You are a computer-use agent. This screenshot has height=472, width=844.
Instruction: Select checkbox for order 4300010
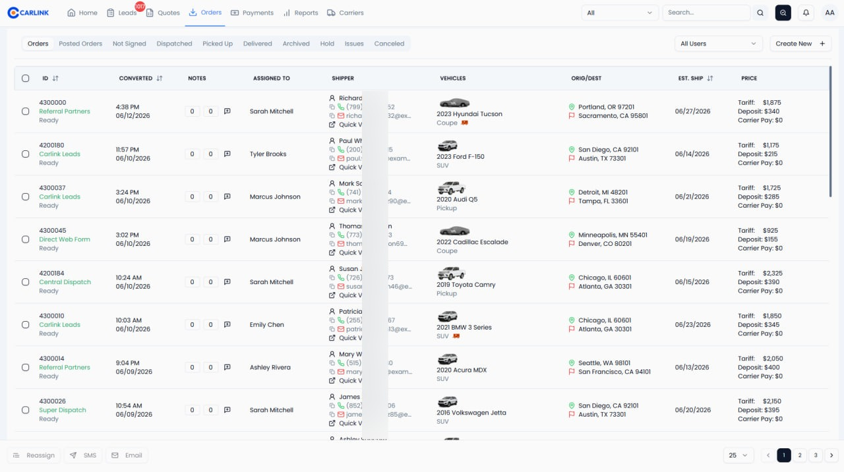pyautogui.click(x=26, y=324)
